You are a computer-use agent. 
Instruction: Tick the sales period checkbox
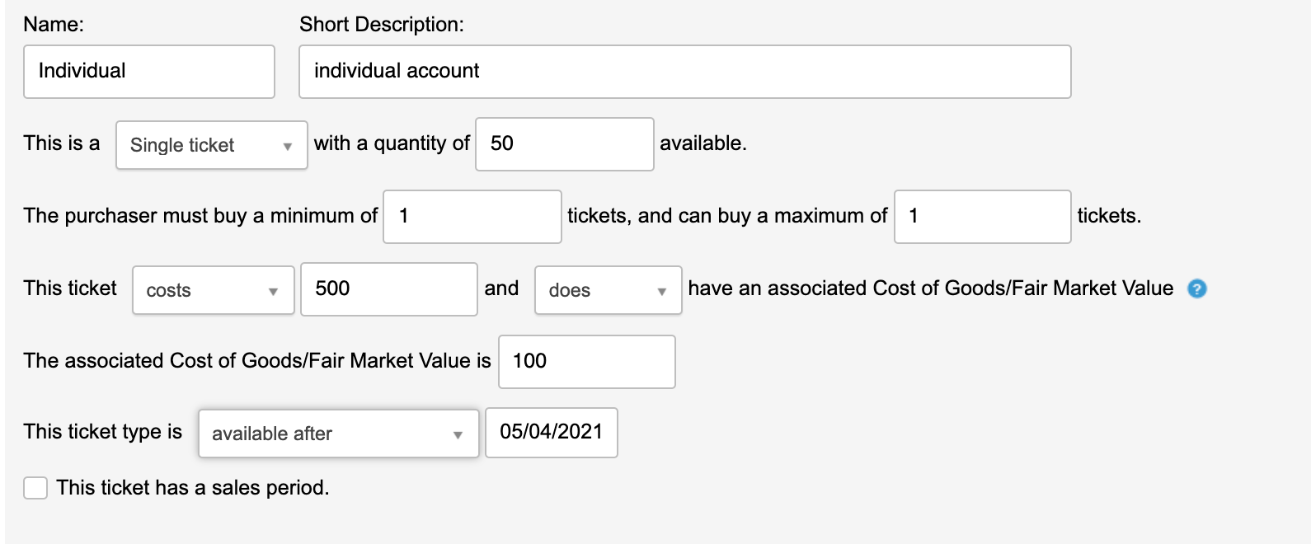(x=35, y=488)
